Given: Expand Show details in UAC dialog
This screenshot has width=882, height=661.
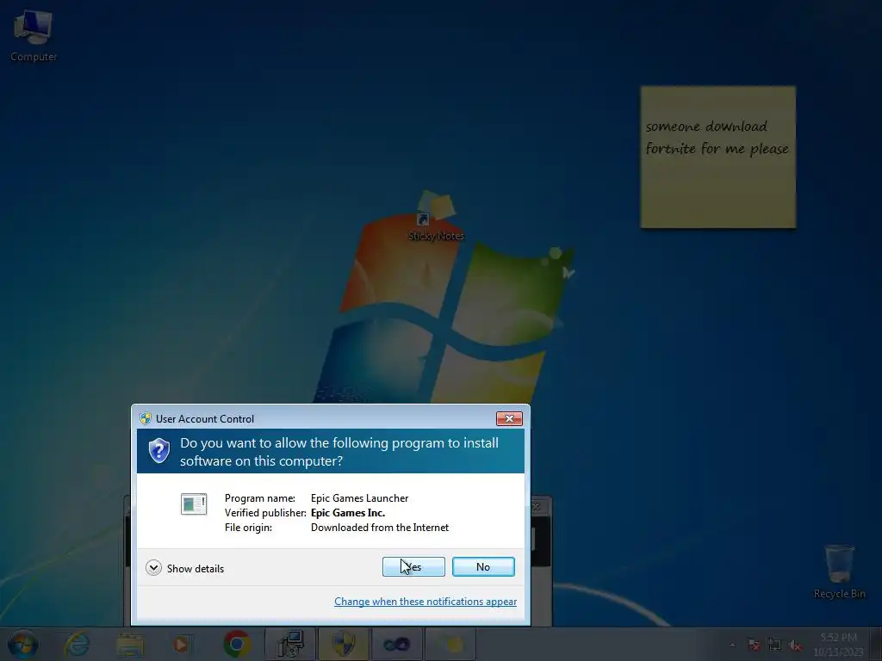Looking at the screenshot, I should (x=184, y=568).
